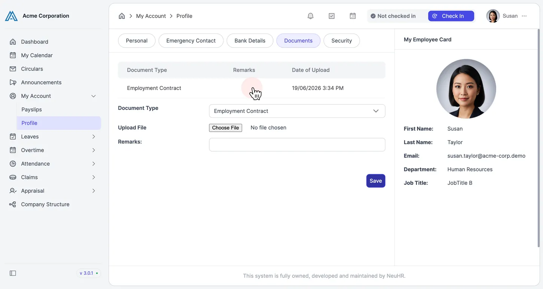Viewport: 543px width, 289px height.
Task: Click the Acme Corporation name text
Action: click(x=46, y=16)
